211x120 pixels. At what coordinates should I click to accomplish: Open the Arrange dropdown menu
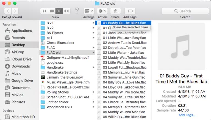(89, 11)
